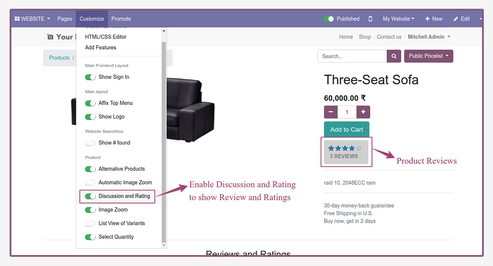Screen dimensions: 493x266
Task: Open the Mitchell Admin user menu
Action: point(429,37)
